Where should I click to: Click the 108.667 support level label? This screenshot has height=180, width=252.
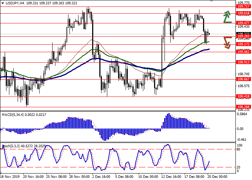(243, 79)
